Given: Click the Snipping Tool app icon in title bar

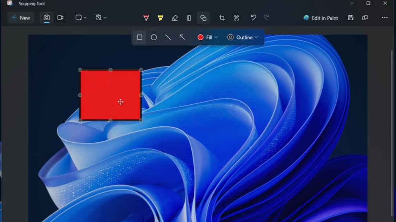Looking at the screenshot, I should pos(10,3).
